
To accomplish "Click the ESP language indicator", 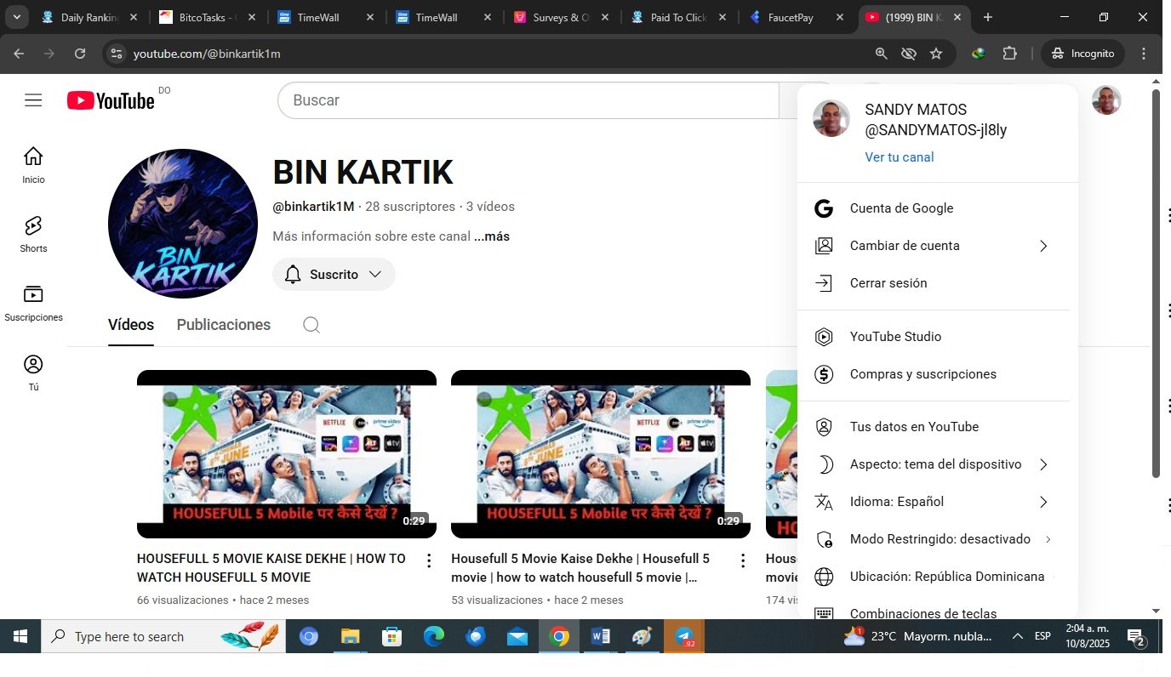I will (1042, 636).
